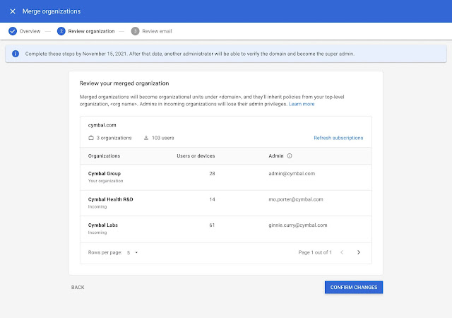Select step 3 circle icon

[135, 31]
